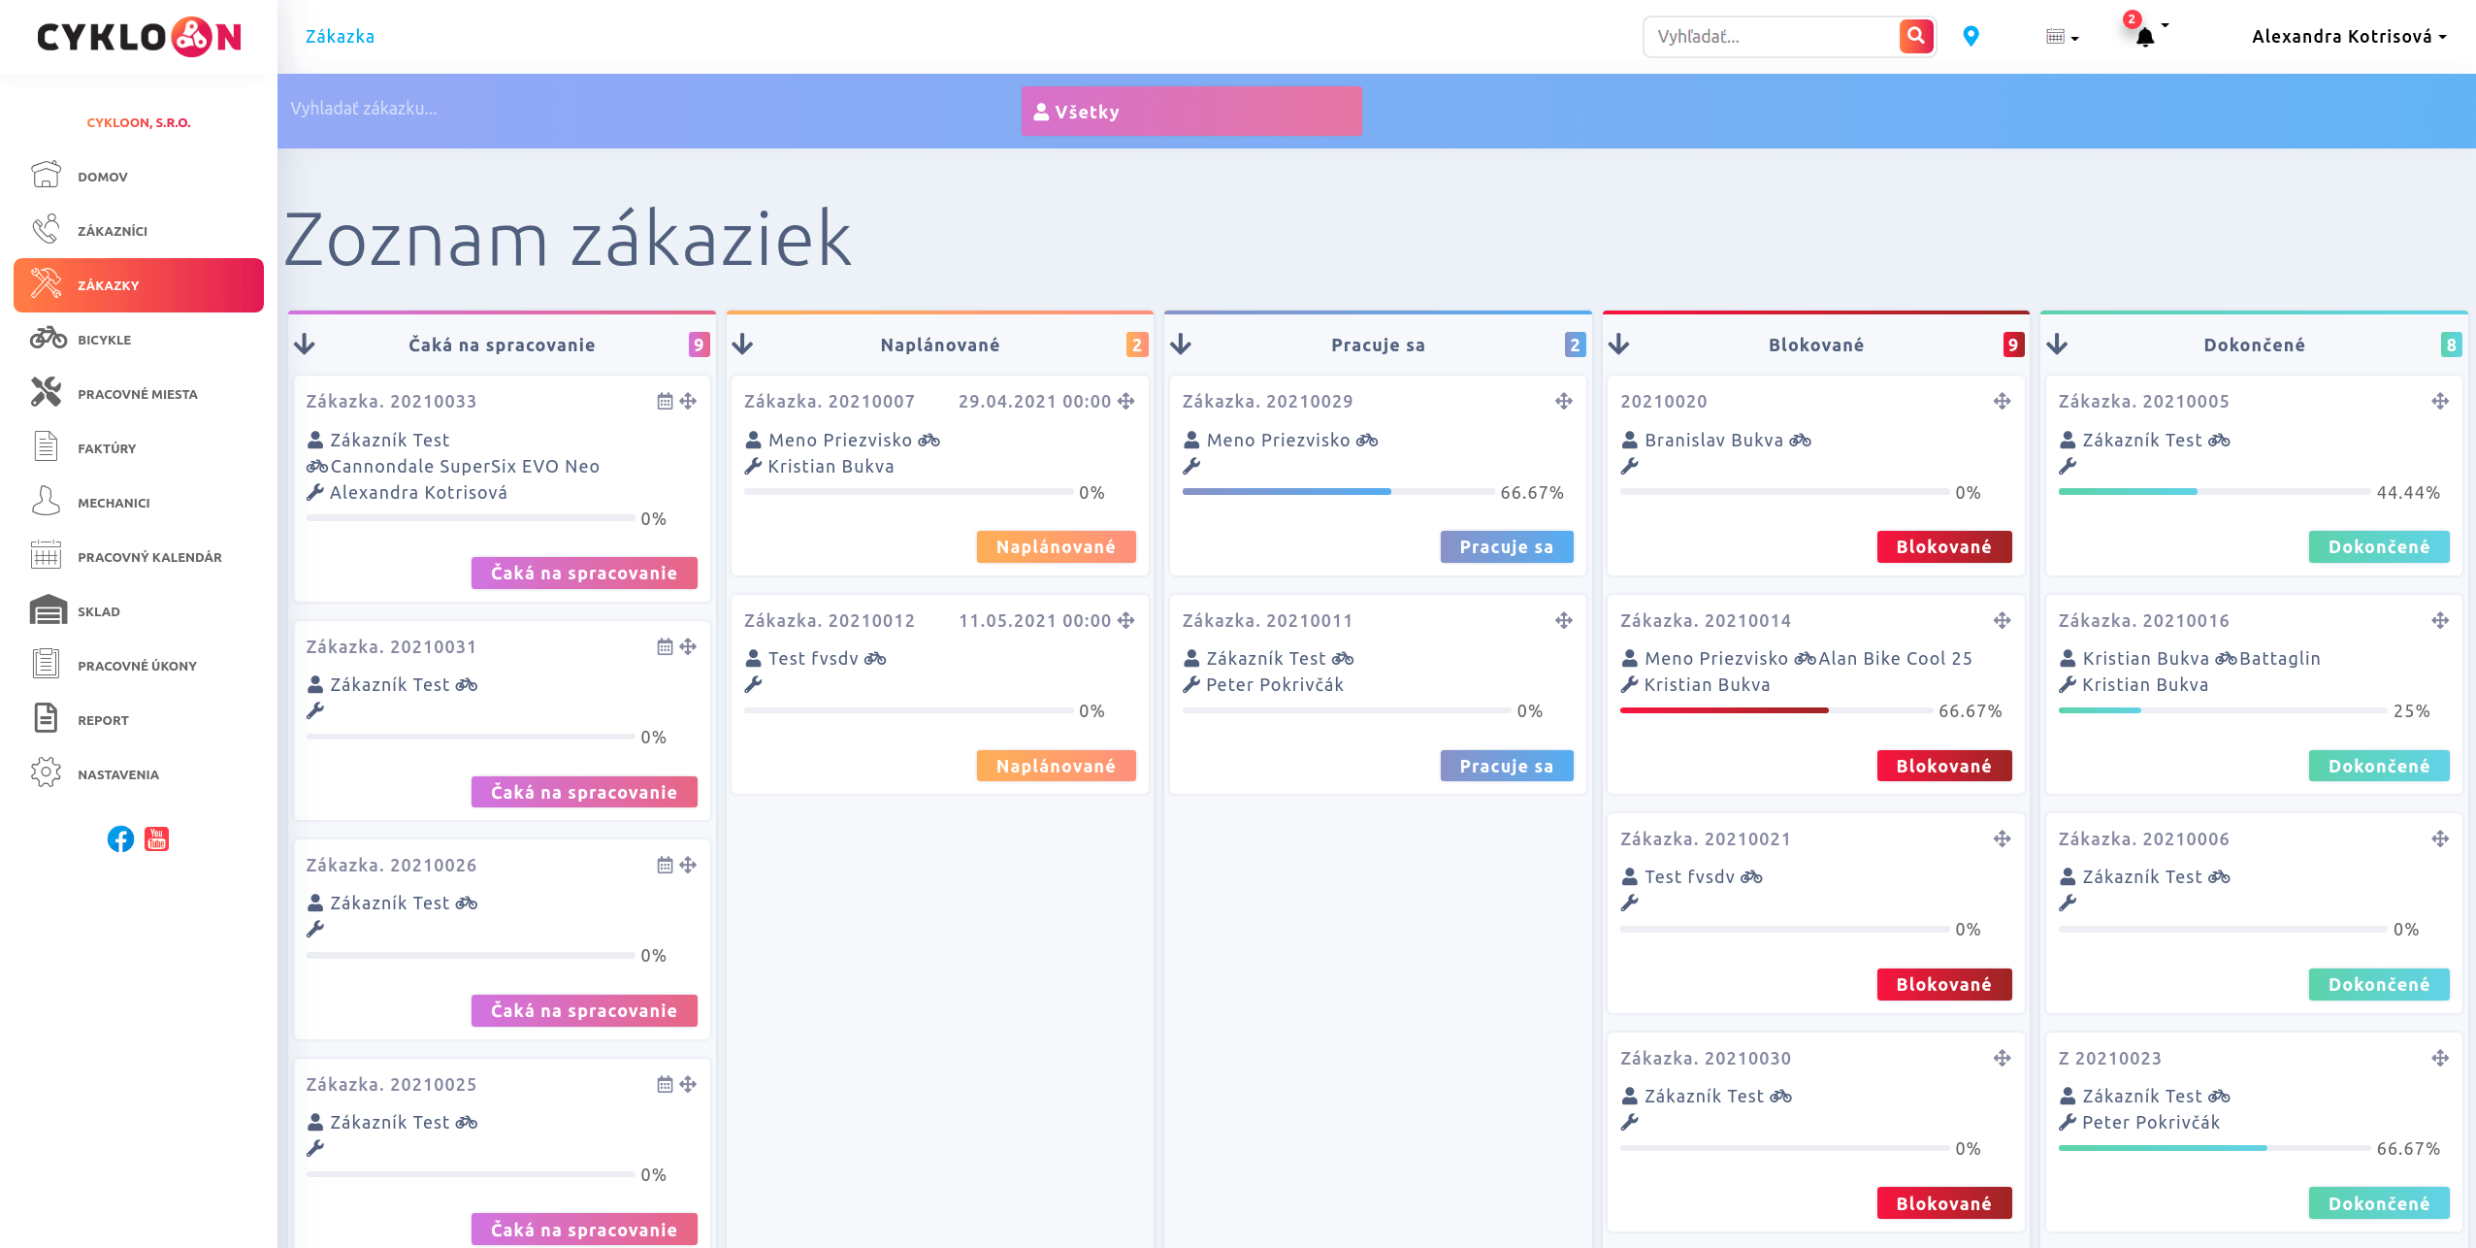
Task: Go to Domov in sidebar
Action: (x=139, y=177)
